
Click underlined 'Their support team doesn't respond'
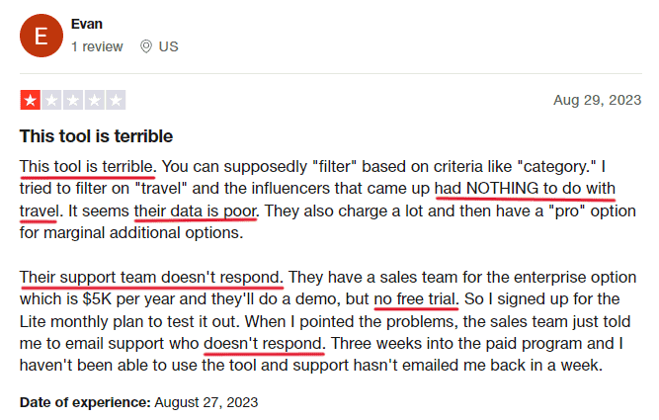(x=151, y=277)
